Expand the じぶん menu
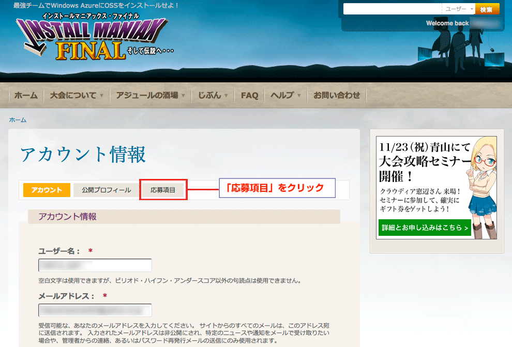This screenshot has width=512, height=347. [213, 95]
